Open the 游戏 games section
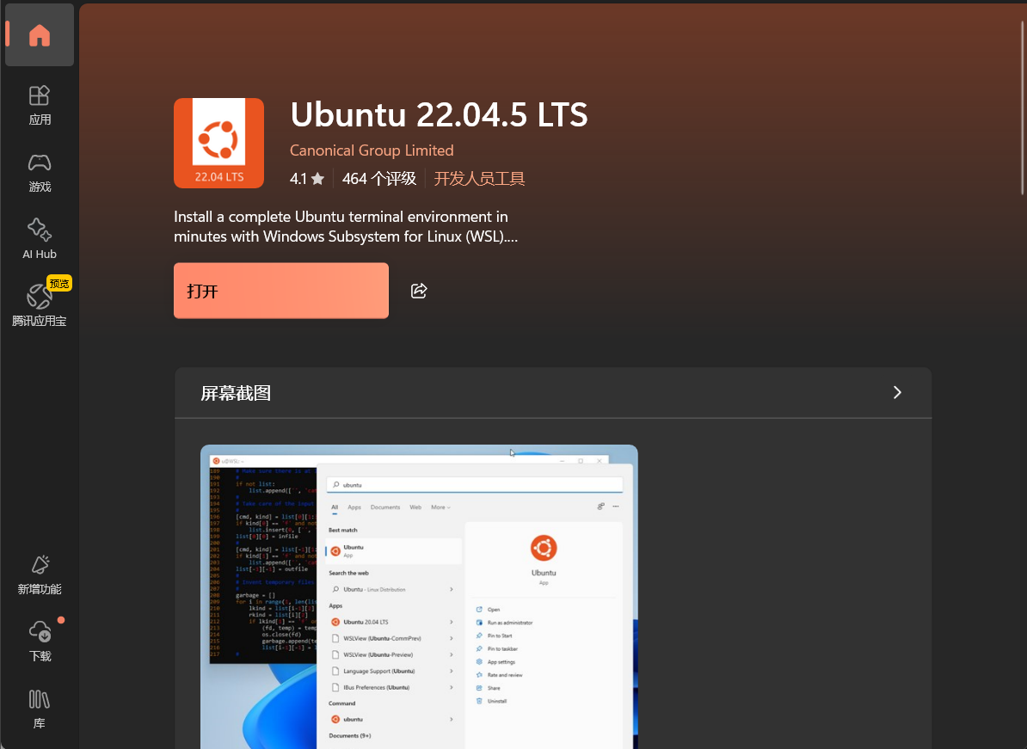1027x749 pixels. coord(40,173)
